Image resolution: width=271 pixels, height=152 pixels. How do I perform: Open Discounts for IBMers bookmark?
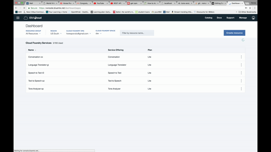(204, 12)
